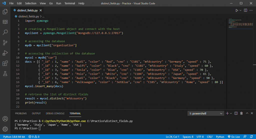256x139 pixels.
Task: Open the Edit menu
Action: pos(19,3)
